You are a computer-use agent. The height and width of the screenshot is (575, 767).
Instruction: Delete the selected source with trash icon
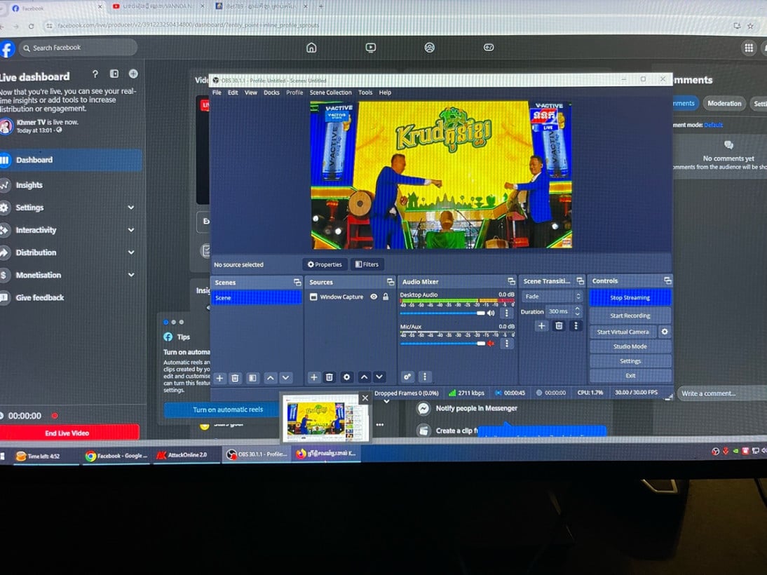[330, 377]
